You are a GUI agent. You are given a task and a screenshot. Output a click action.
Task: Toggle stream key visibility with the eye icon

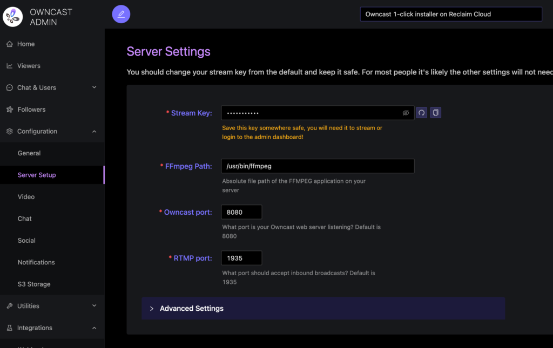coord(406,113)
